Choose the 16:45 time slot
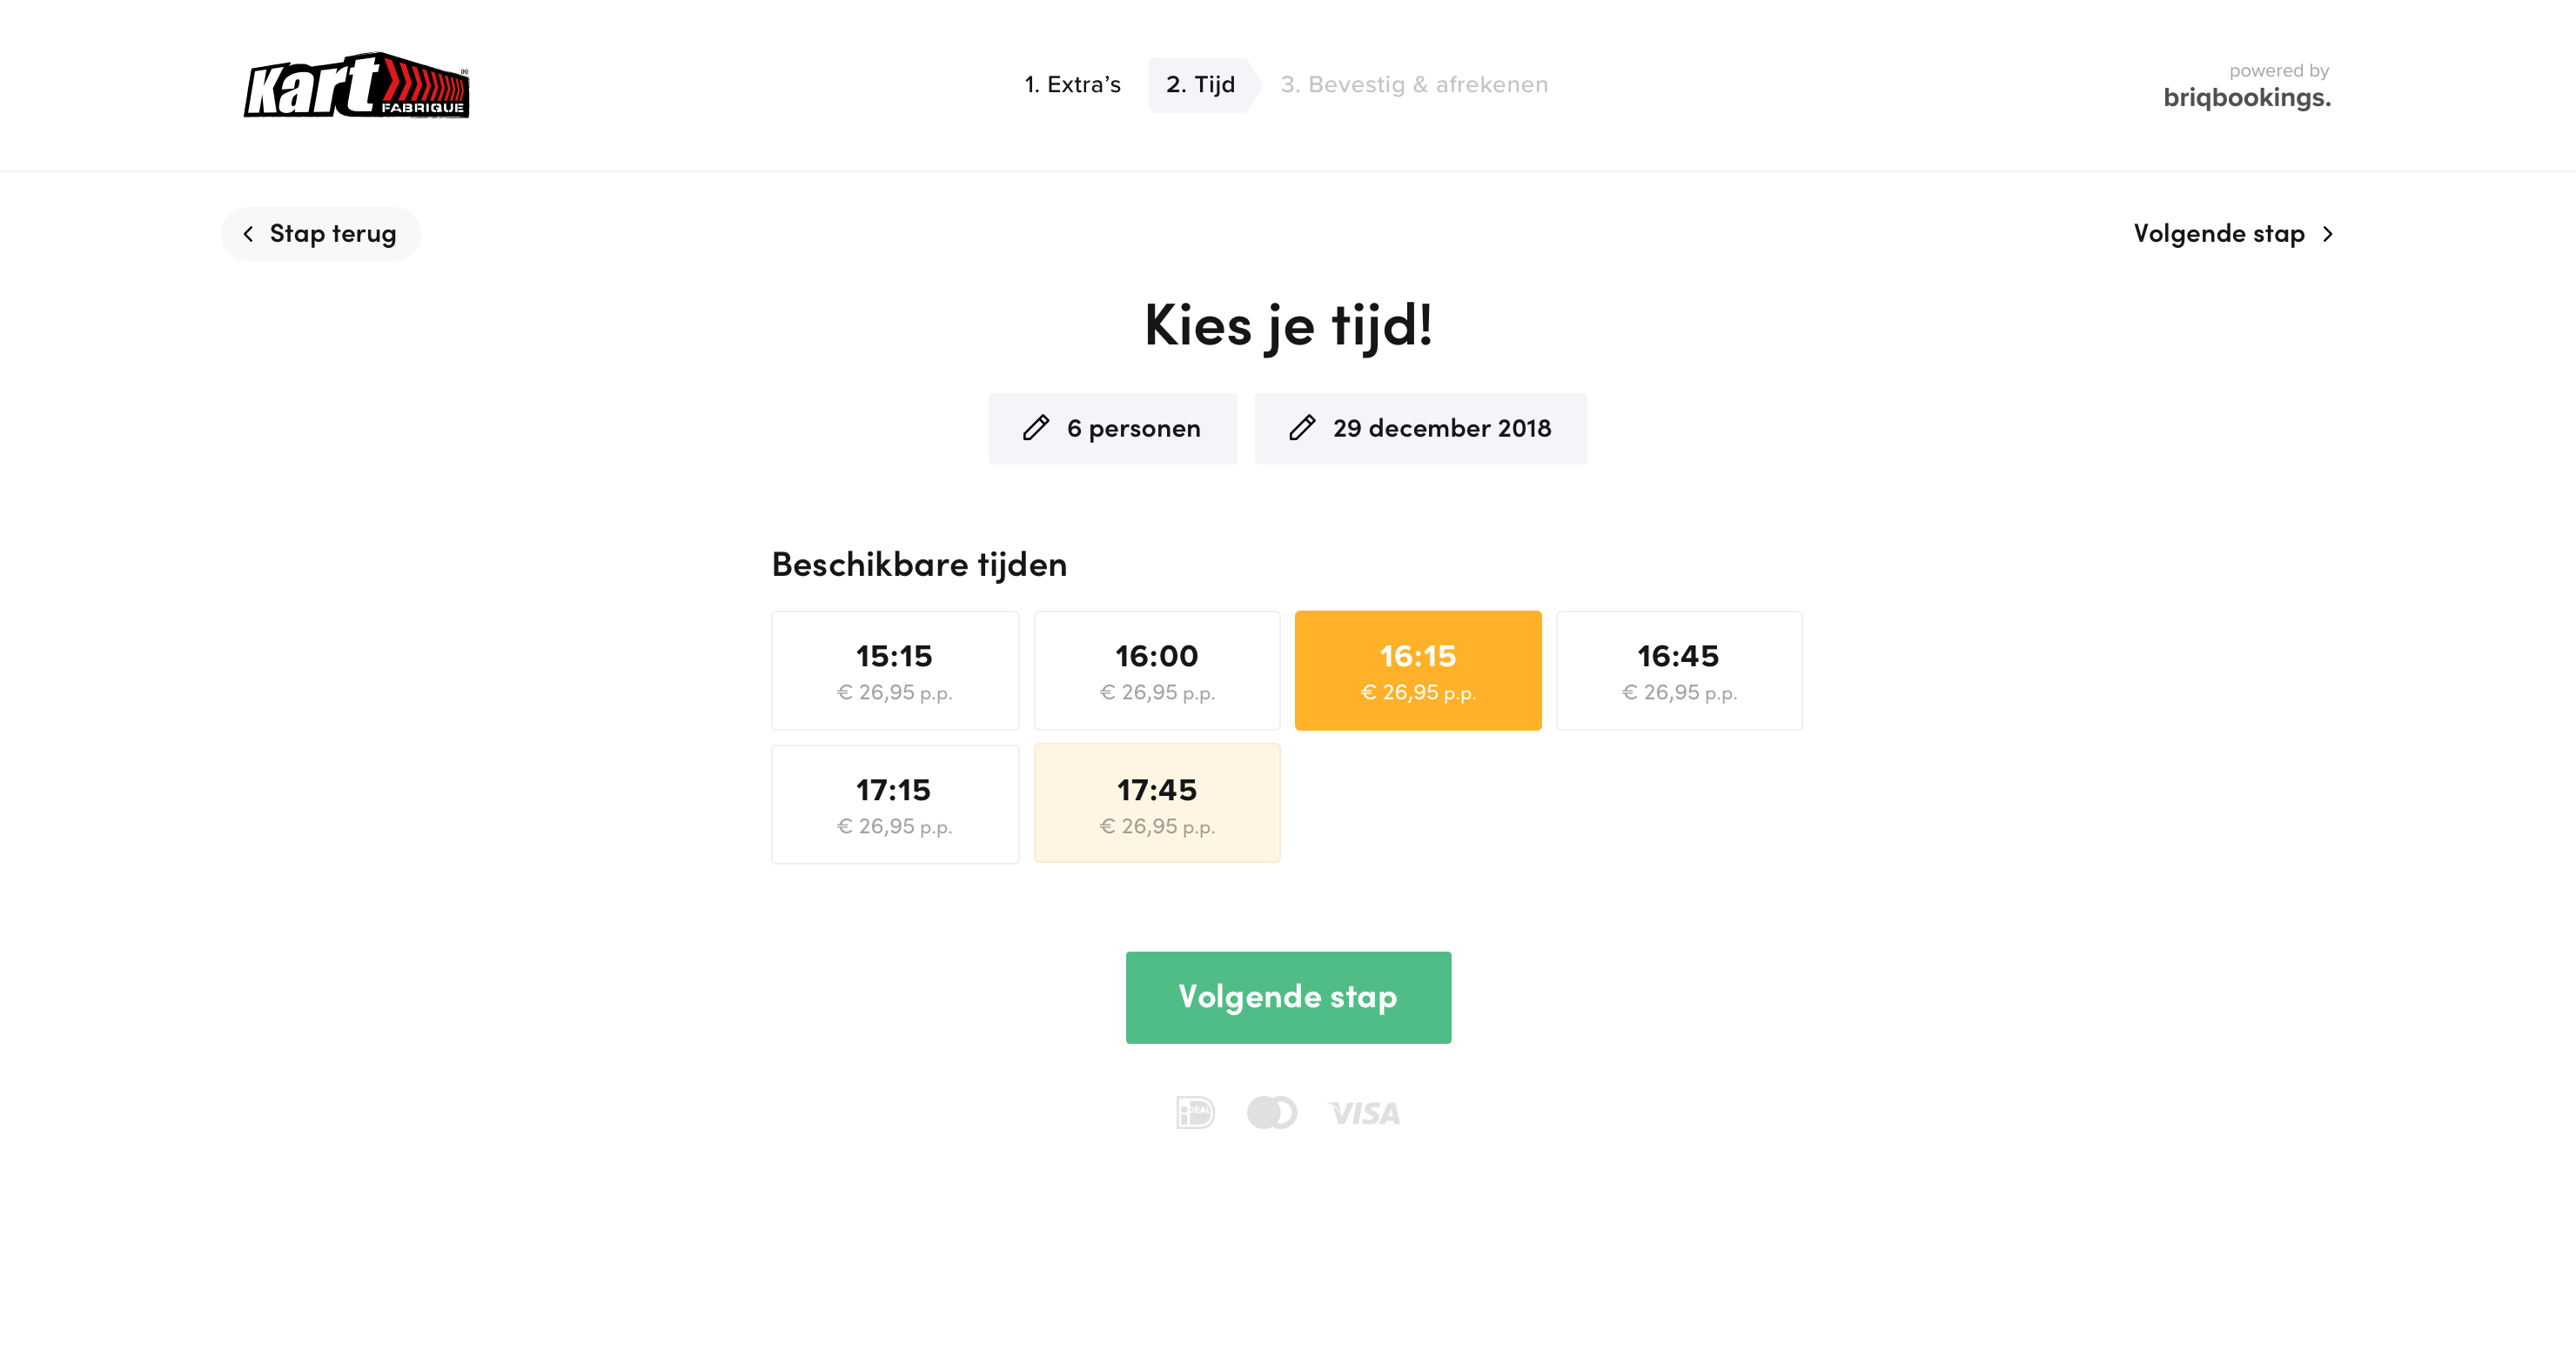Screen dimensions: 2576x1350 (x=1678, y=671)
